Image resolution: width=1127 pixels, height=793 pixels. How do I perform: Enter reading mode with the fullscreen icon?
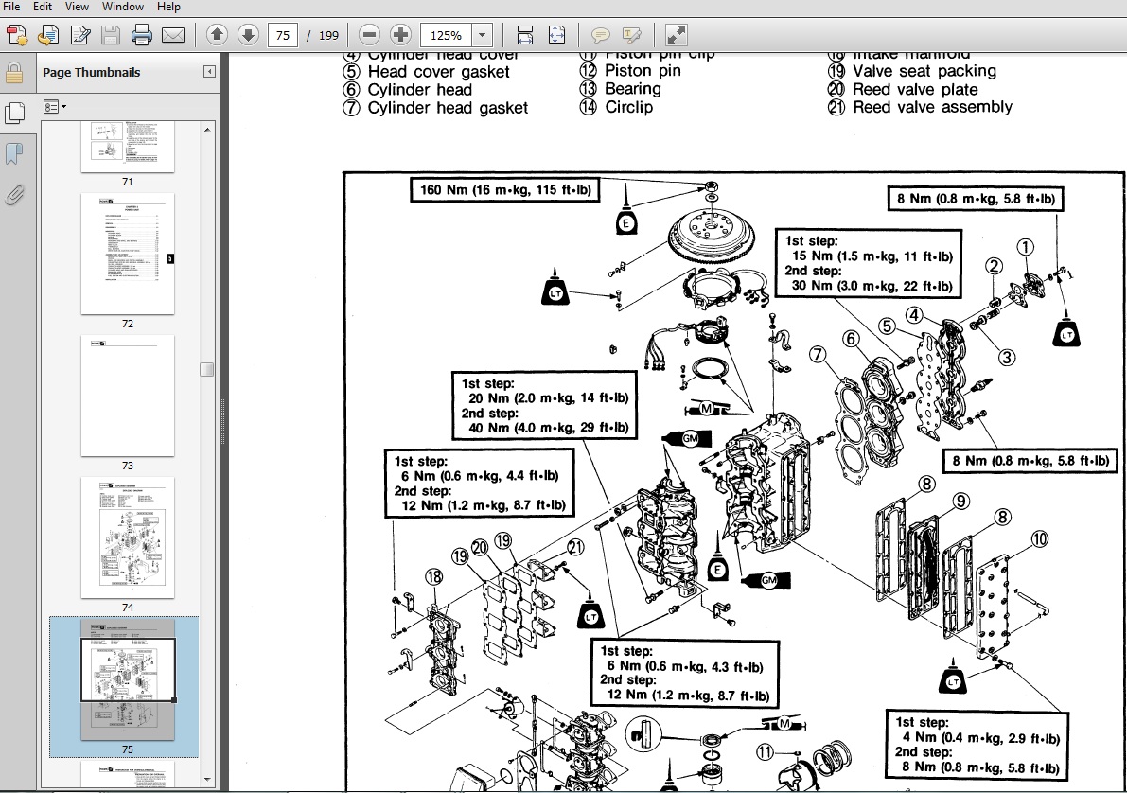pos(674,35)
